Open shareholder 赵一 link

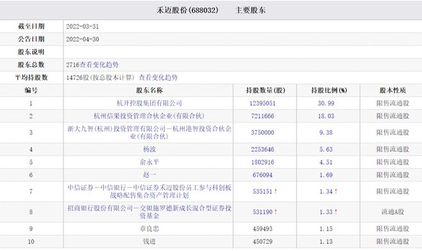150,175
